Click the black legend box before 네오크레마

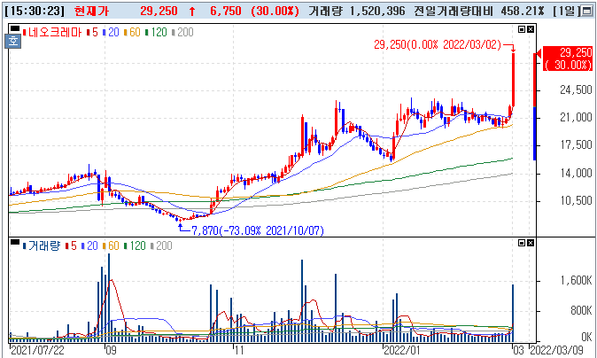[x=15, y=28]
